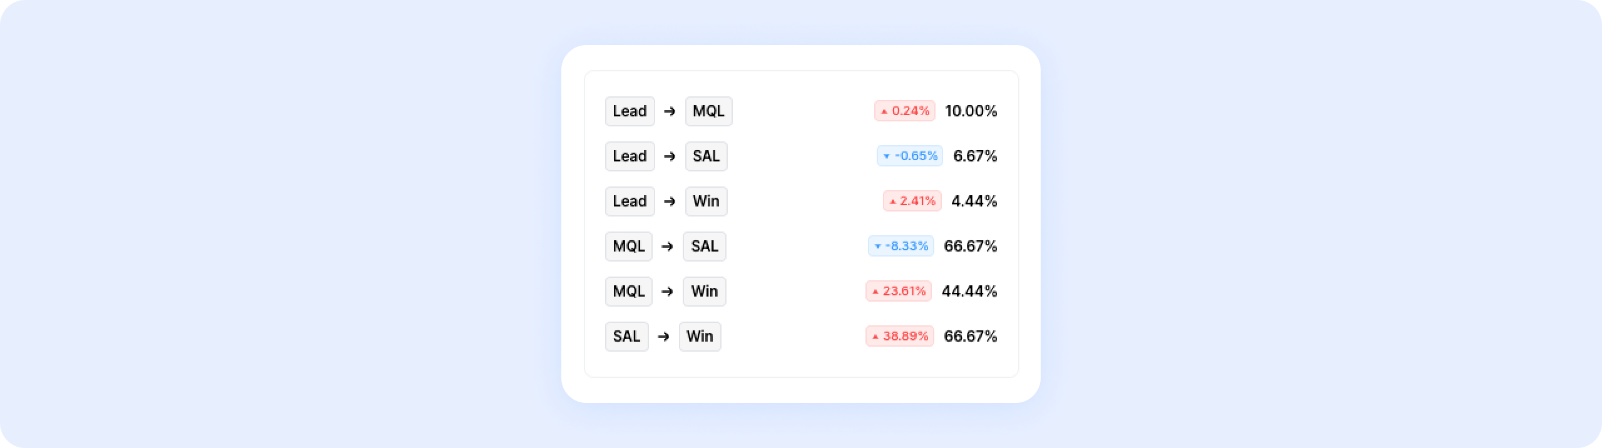Click the red 23.61% change badge
Screen dimensions: 1602x448
click(x=899, y=292)
